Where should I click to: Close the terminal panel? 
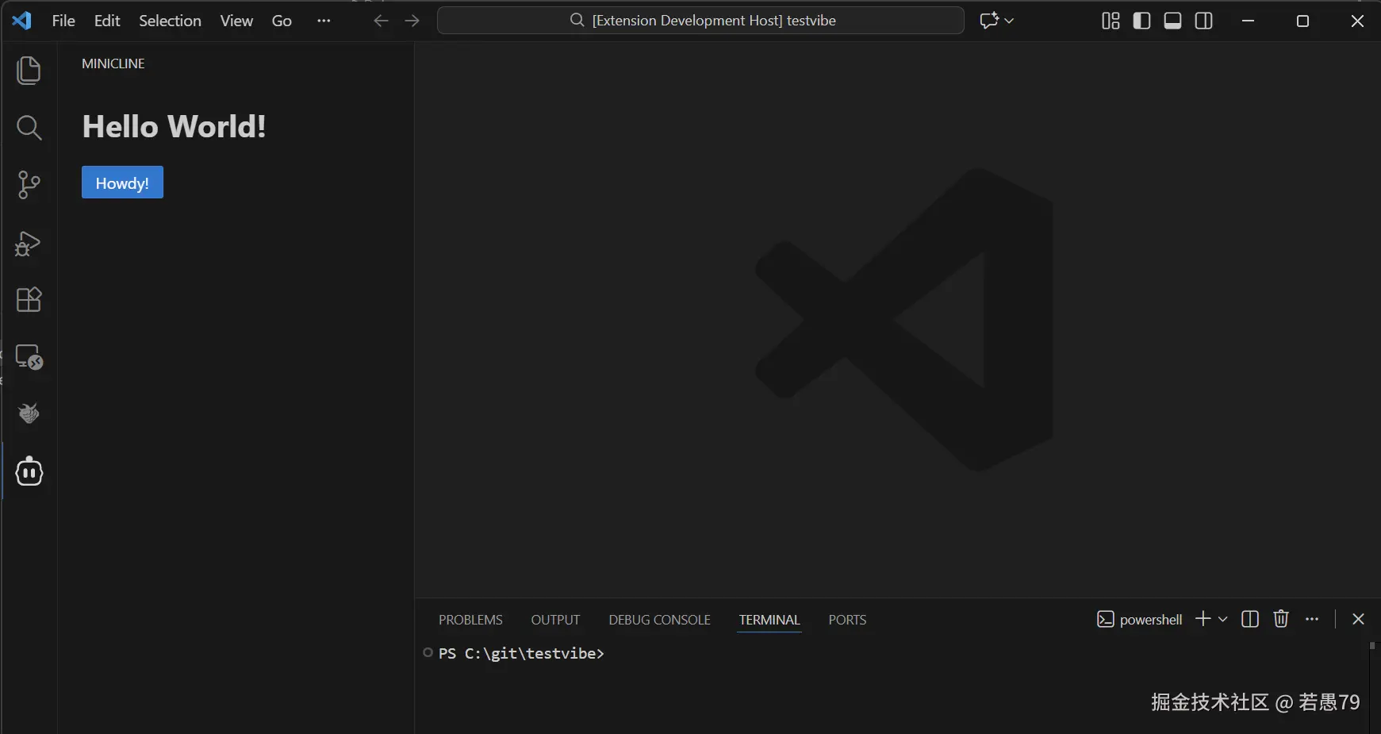coord(1358,619)
